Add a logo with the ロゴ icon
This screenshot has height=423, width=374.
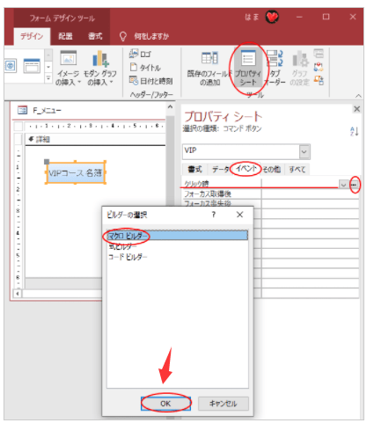pyautogui.click(x=140, y=54)
